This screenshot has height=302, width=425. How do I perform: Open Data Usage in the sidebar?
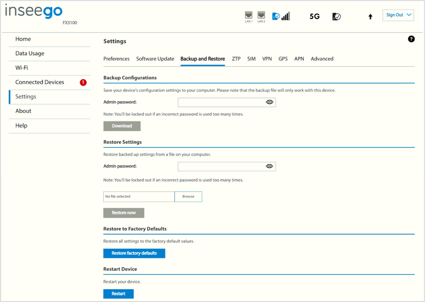[x=50, y=54]
